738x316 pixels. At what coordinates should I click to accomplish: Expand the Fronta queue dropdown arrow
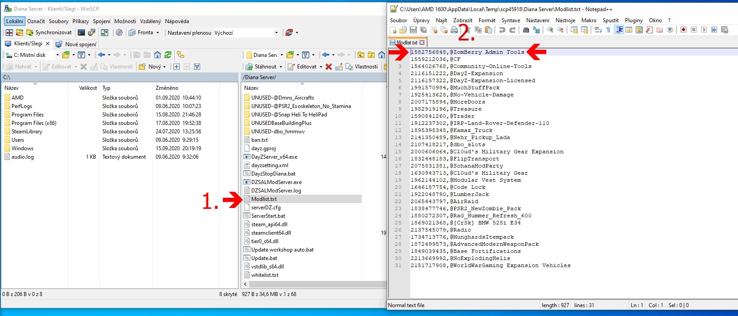click(x=157, y=32)
